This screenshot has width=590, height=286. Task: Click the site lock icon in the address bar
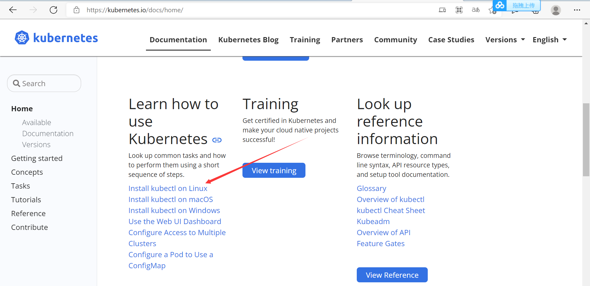point(77,10)
